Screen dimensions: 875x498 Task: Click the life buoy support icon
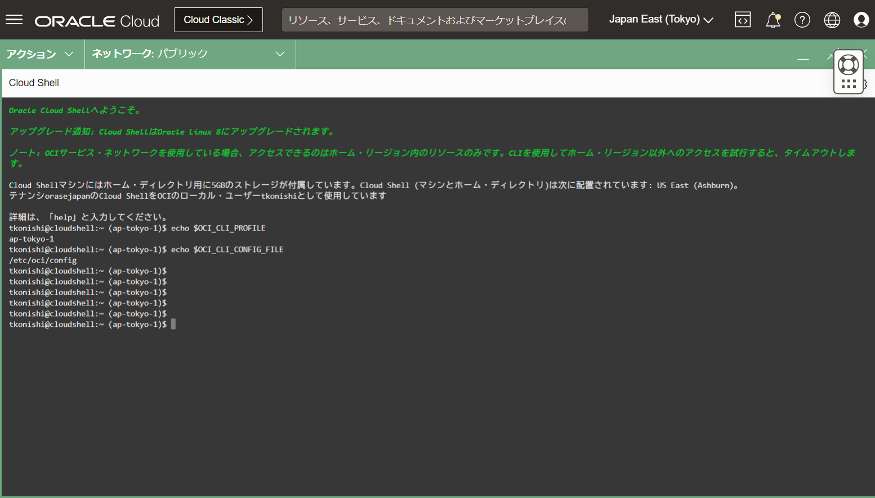(x=848, y=65)
